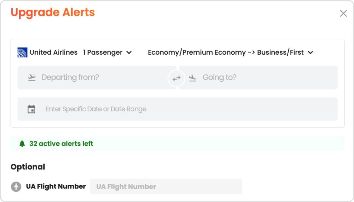This screenshot has width=354, height=202.
Task: Click the bold UA Flight Number label
Action: tap(56, 186)
